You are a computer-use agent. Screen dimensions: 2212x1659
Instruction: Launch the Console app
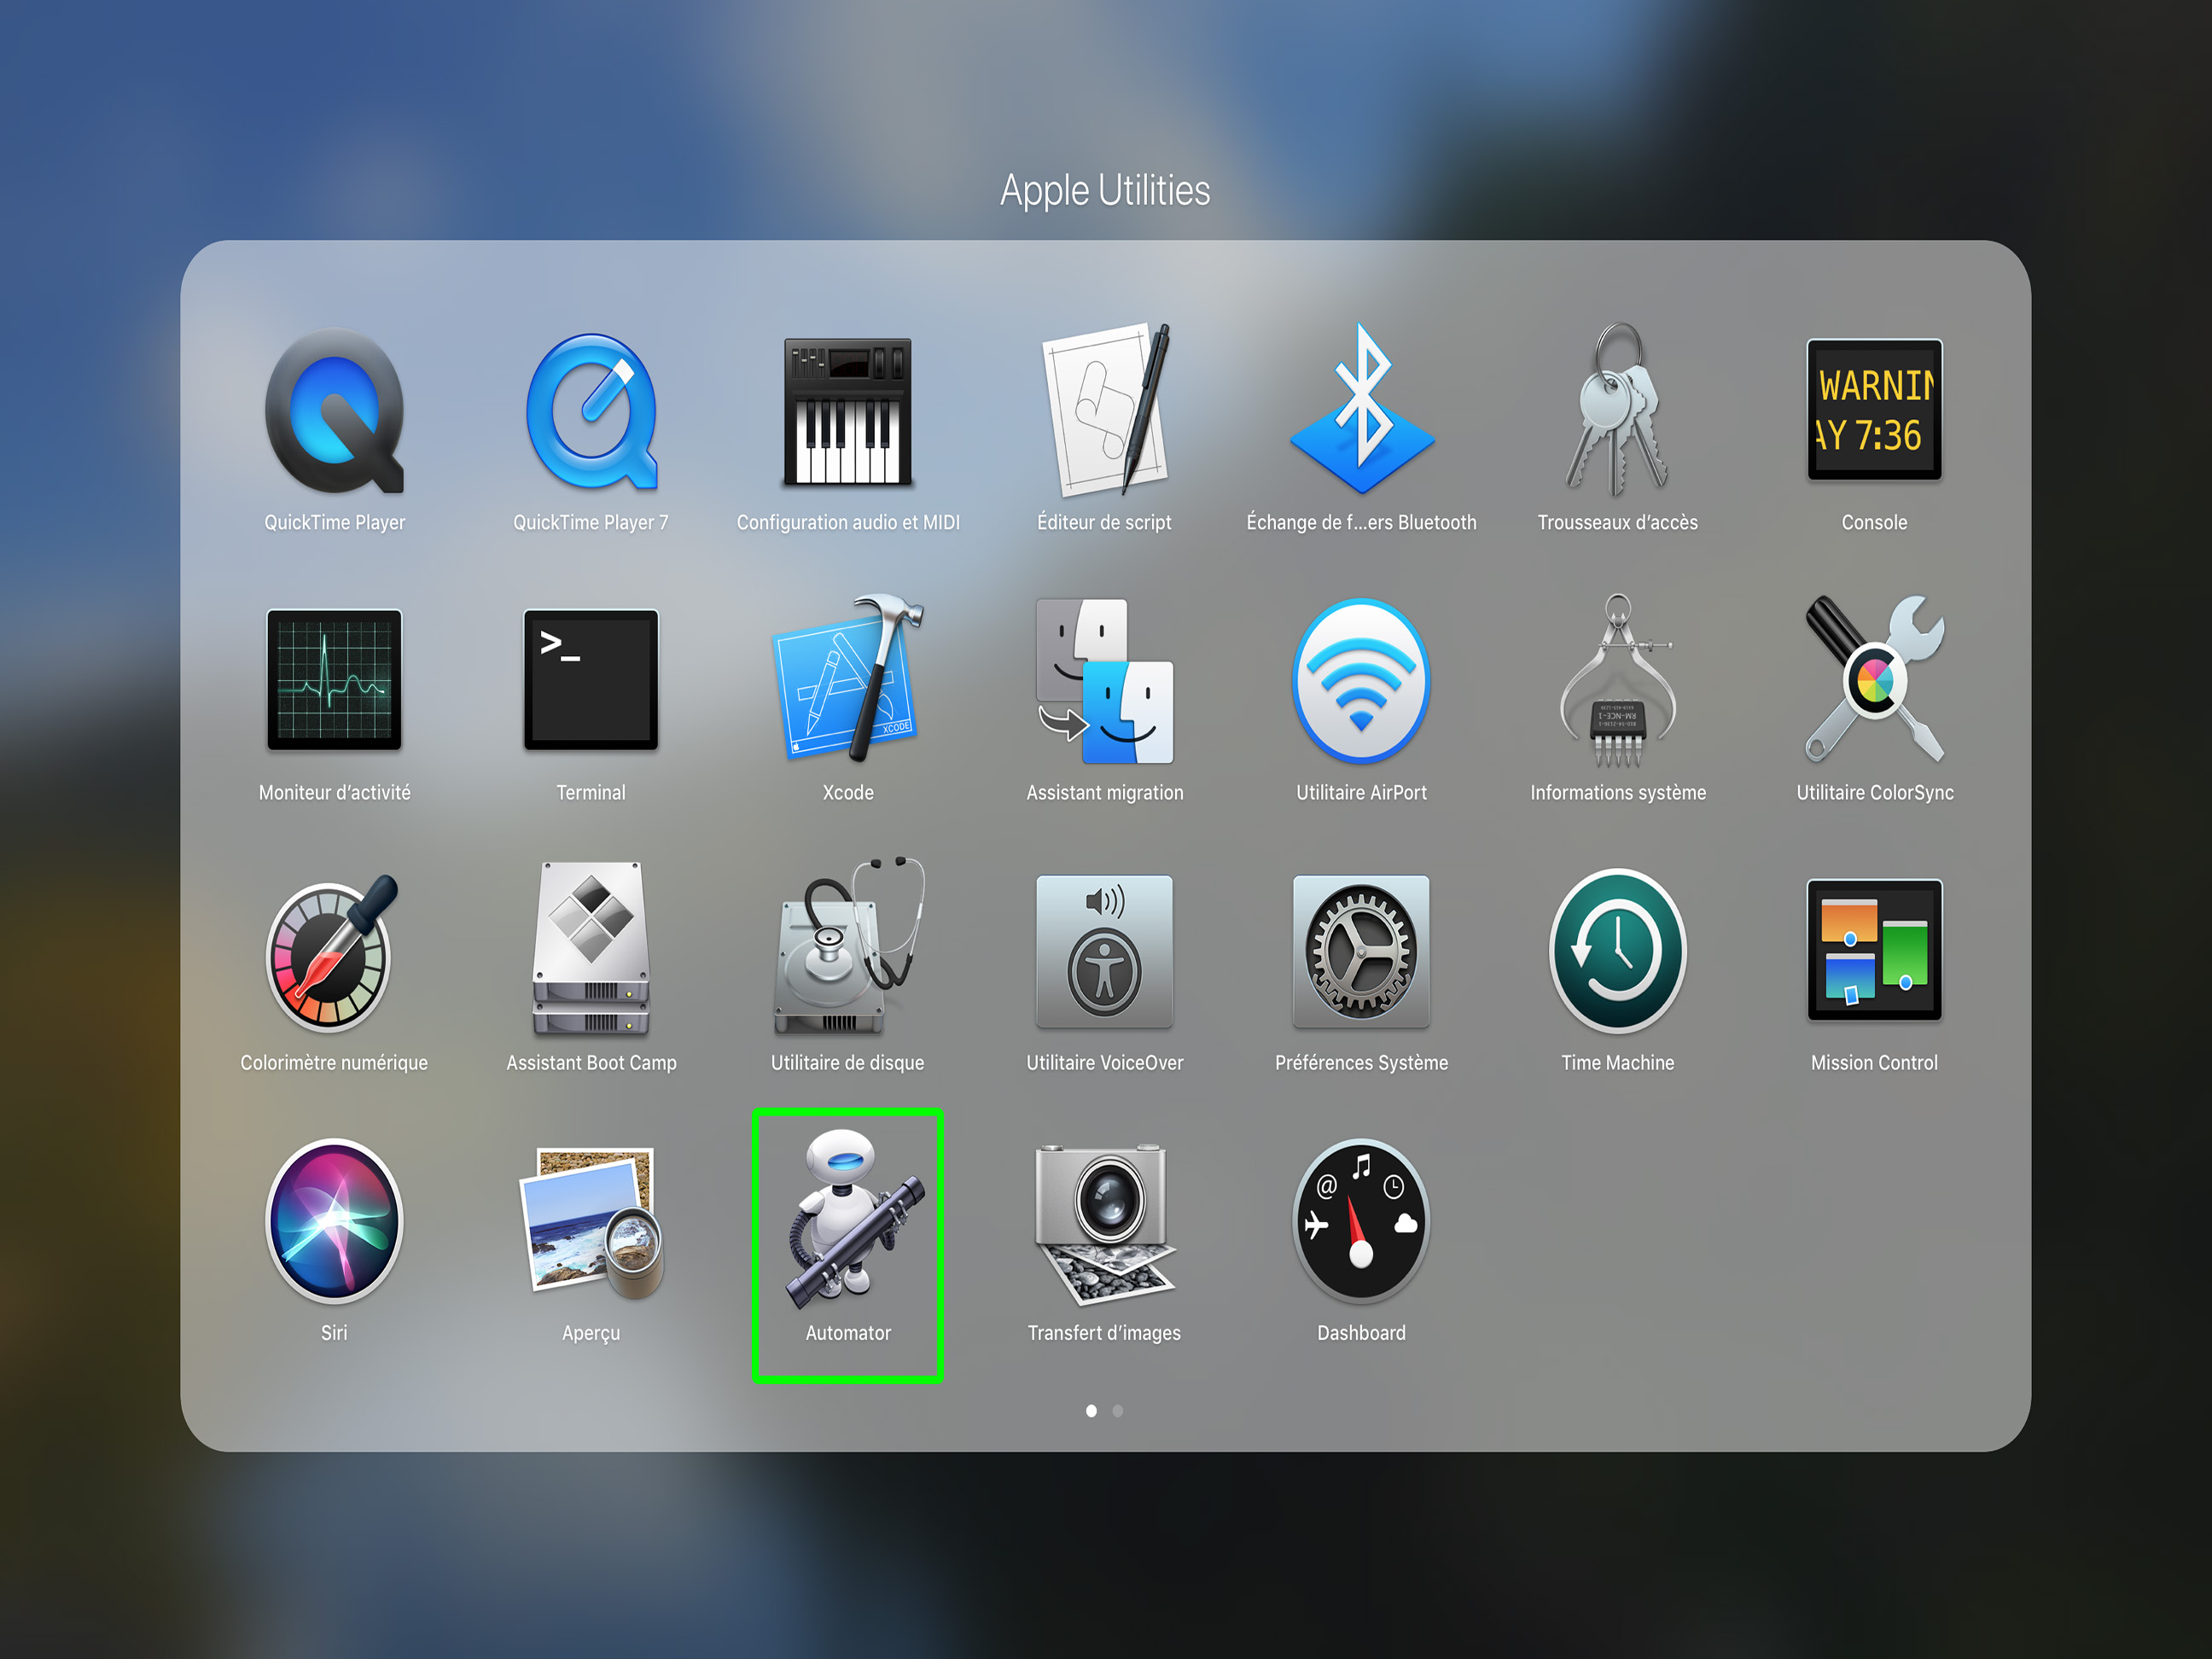[1874, 410]
